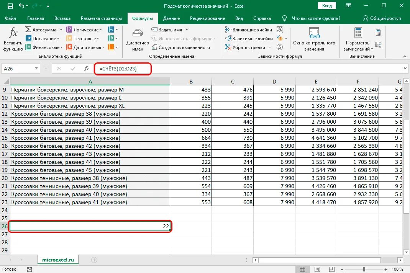
Task: Open Name Box dropdown arrow
Action: 36,69
